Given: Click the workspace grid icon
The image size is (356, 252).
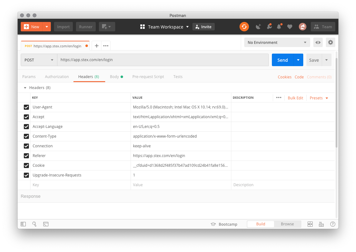Looking at the screenshot, I should pos(142,27).
